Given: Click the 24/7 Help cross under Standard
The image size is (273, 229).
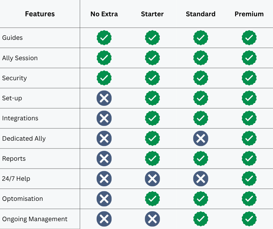Looking at the screenshot, I should pos(201,178).
